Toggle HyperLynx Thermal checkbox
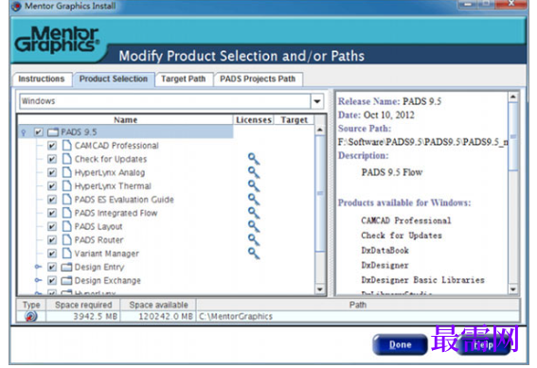This screenshot has height=368, width=537. [x=52, y=186]
